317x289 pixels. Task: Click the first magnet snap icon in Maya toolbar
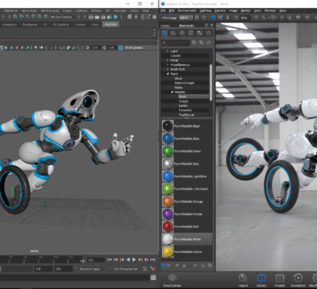coord(16,17)
